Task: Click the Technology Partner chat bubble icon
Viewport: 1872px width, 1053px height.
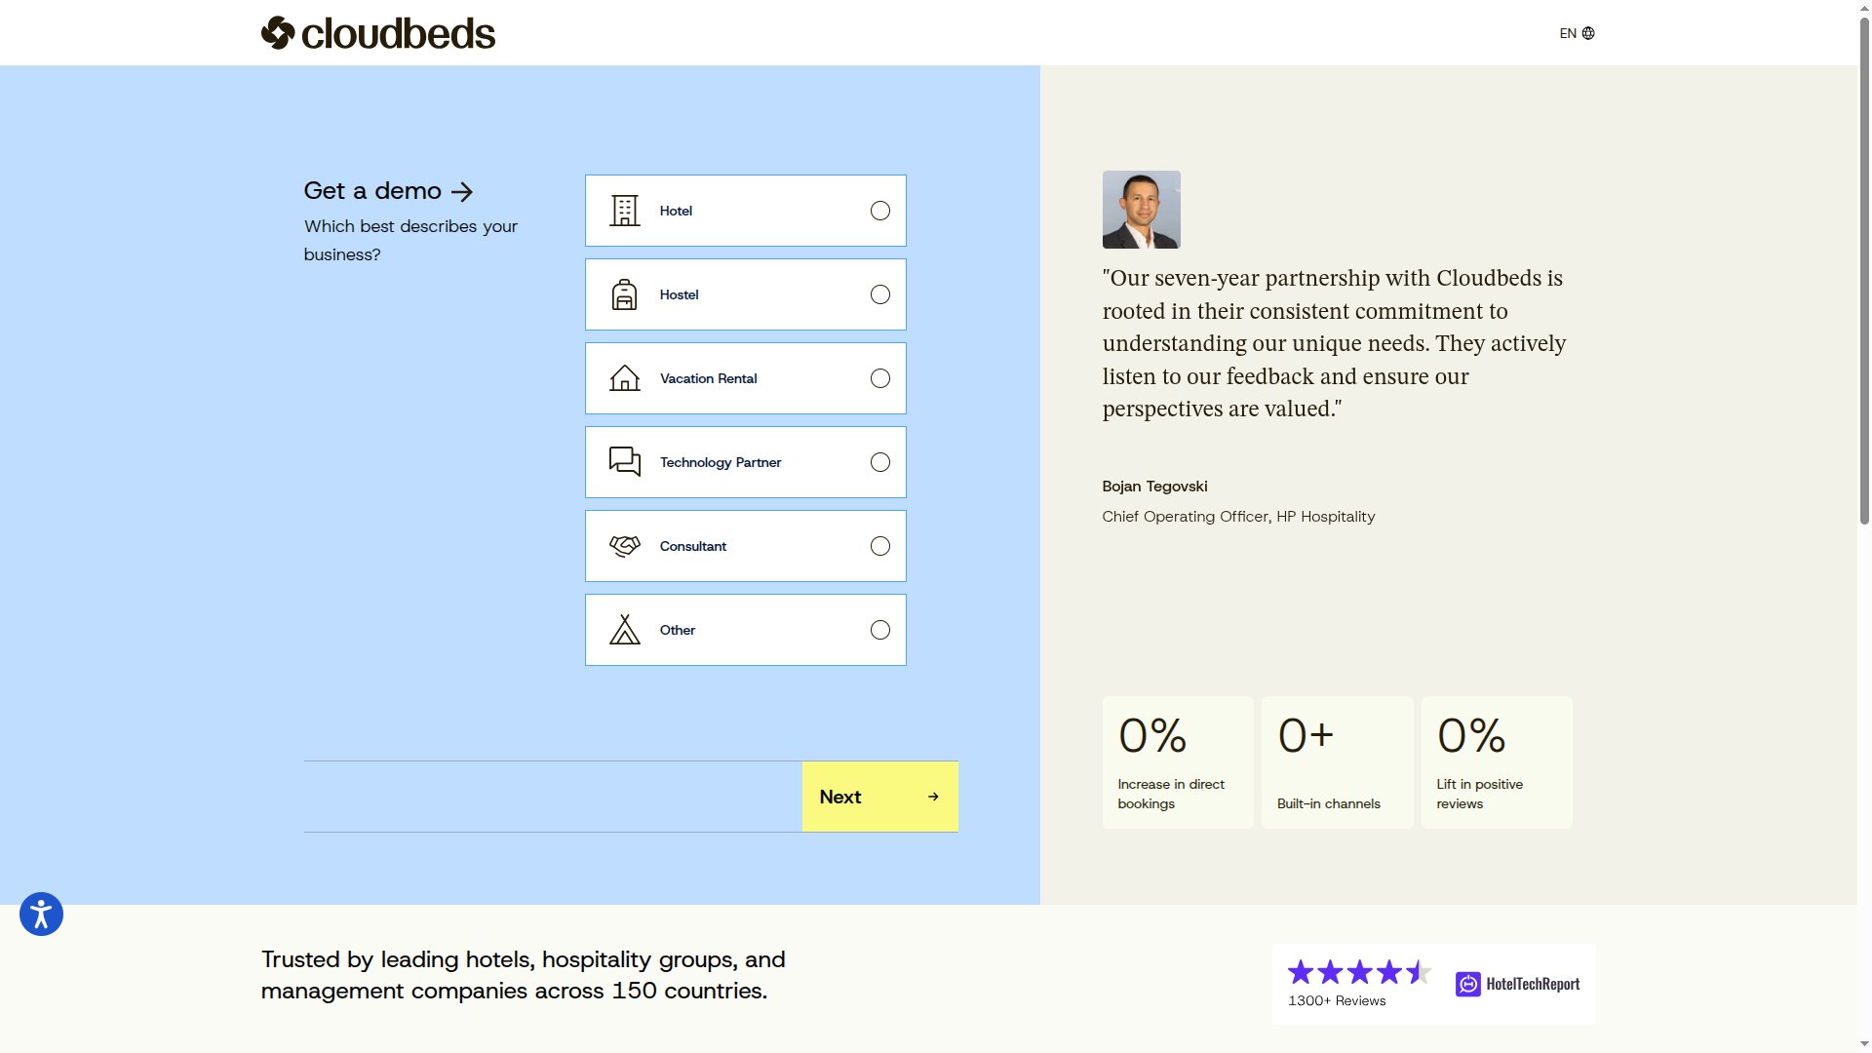Action: coord(623,461)
